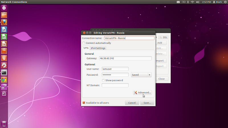228x128 pixels.
Task: Open Workspace Switcher from launcher
Action: pos(4,94)
